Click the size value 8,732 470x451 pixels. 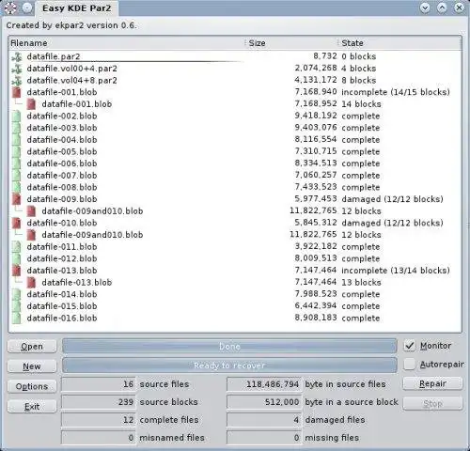point(325,56)
